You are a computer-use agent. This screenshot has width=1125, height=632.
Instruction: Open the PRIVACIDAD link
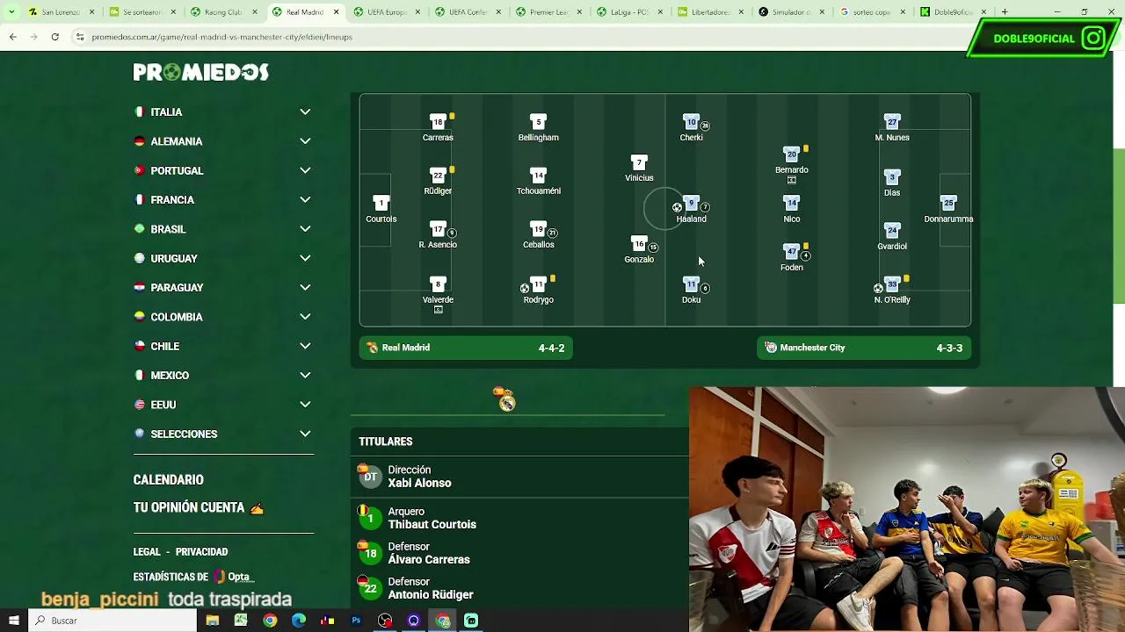(x=201, y=552)
